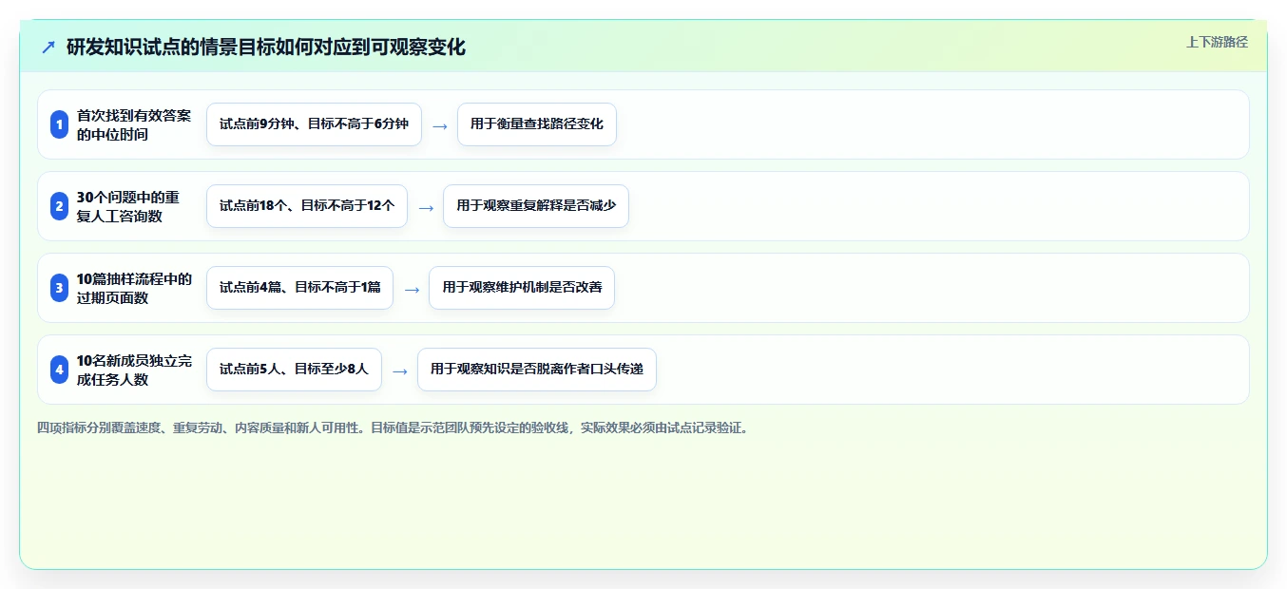Select the number 3 badge
Viewport: 1287px width, 589px height.
[59, 288]
